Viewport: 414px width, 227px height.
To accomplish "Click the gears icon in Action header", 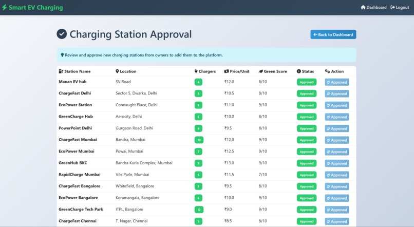I will click(x=327, y=71).
